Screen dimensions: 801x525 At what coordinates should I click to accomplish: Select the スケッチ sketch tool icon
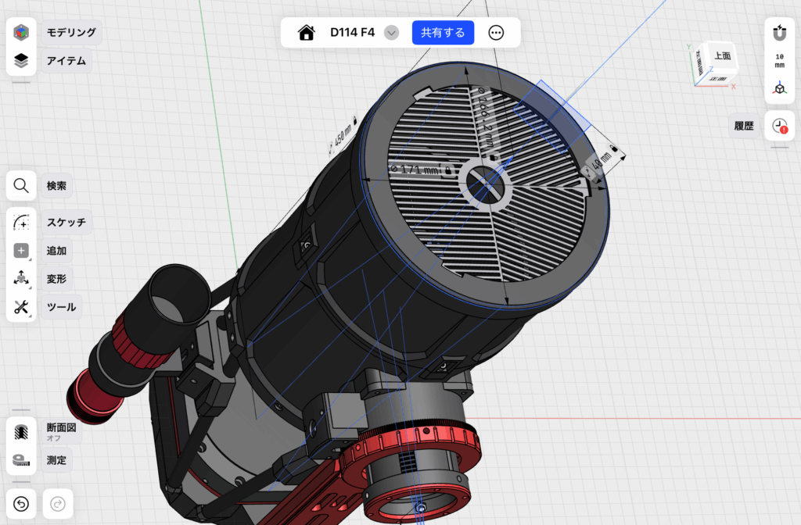coord(22,223)
